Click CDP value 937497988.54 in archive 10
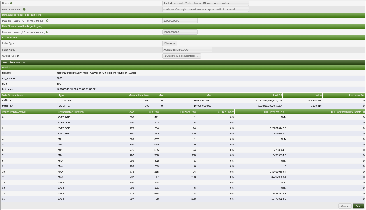This screenshot has height=210, width=366. coord(278,172)
